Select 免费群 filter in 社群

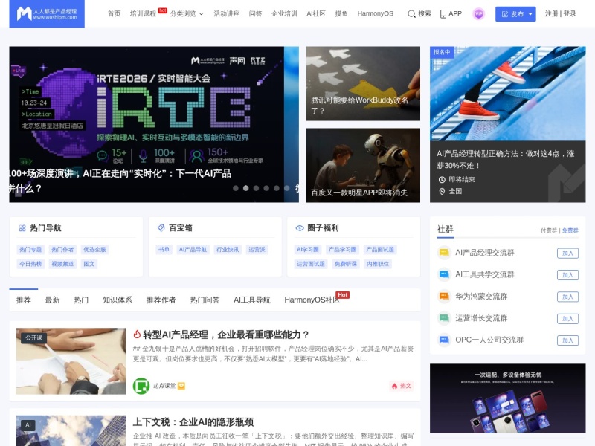click(570, 230)
